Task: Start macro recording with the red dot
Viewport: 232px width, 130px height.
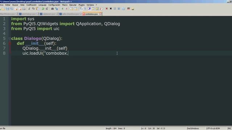Action: pos(107,9)
